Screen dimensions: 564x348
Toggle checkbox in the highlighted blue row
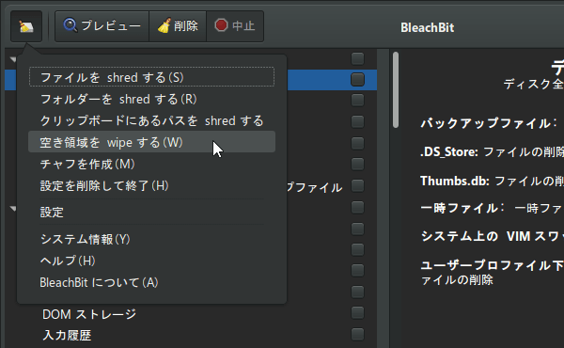357,80
